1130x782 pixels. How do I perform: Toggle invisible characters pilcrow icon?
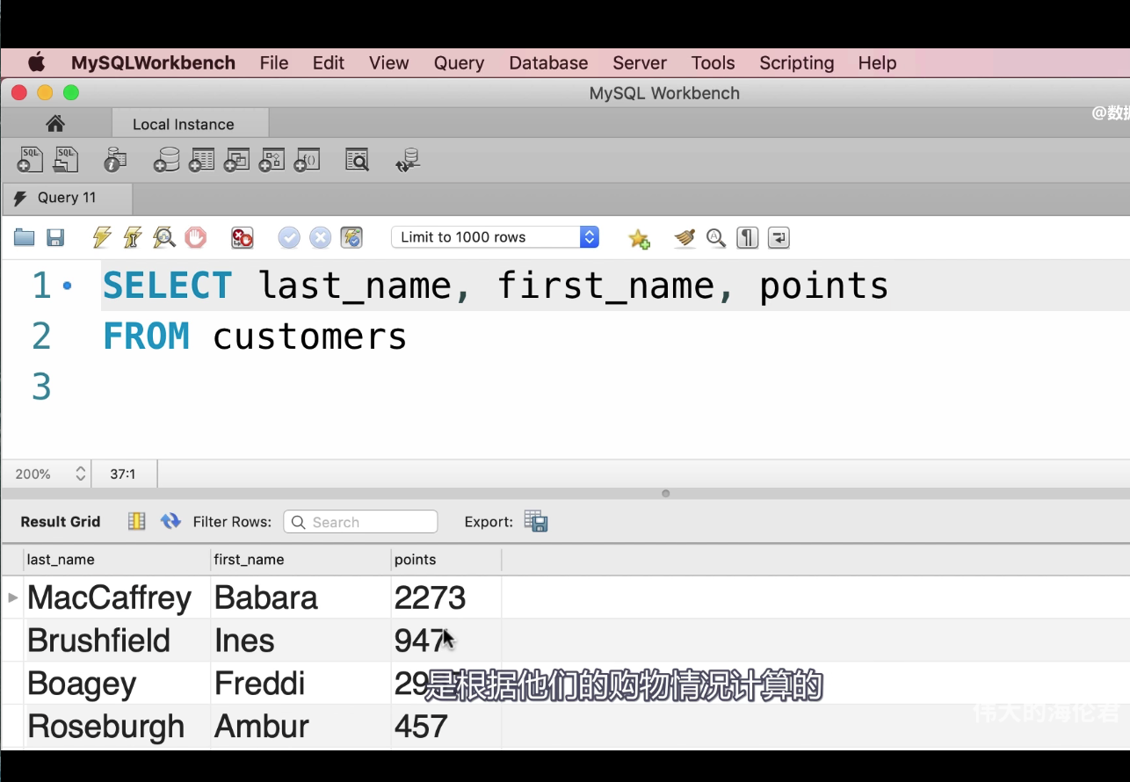coord(748,237)
